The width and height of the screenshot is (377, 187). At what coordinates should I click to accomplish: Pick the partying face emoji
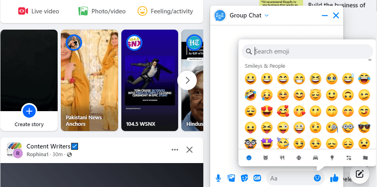point(283,144)
